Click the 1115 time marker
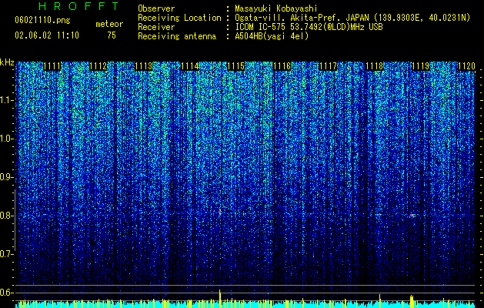484x308 pixels. coord(236,66)
